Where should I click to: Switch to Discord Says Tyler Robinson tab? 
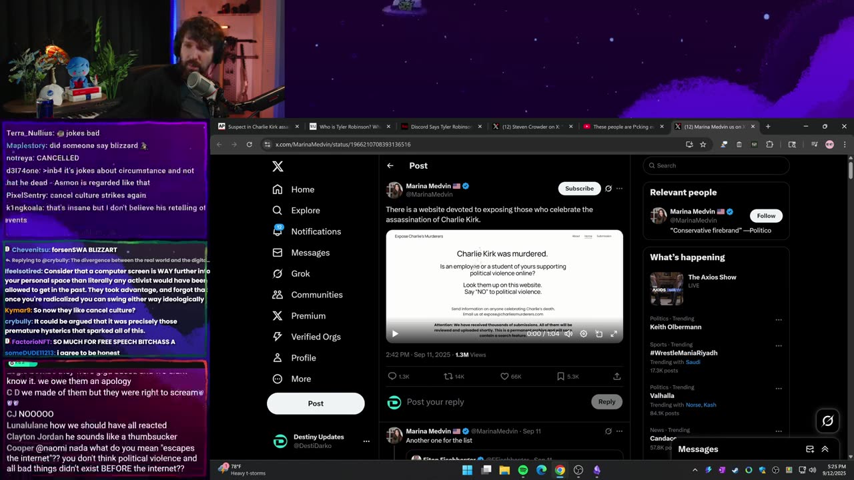pos(441,127)
